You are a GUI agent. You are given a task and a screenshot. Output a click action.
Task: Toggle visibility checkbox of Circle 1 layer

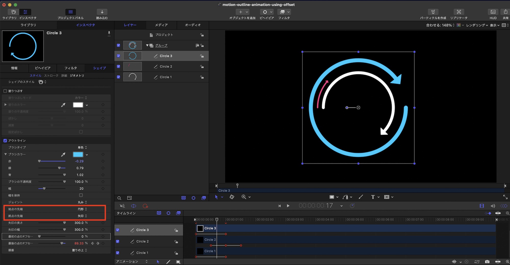tap(118, 77)
